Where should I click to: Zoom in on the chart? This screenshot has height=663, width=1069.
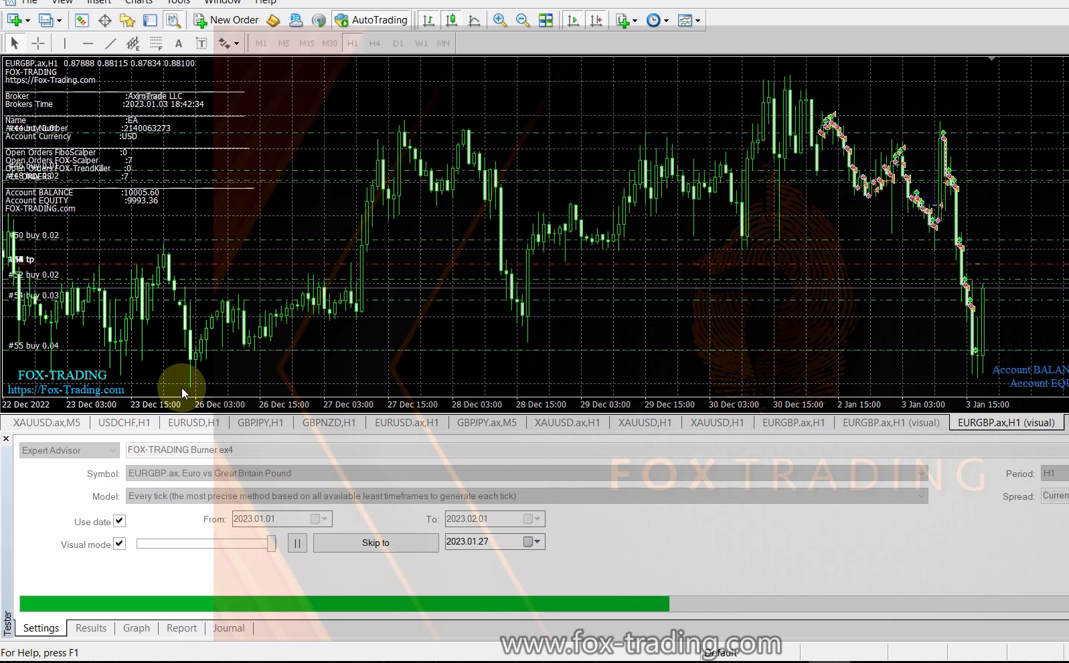coord(499,20)
